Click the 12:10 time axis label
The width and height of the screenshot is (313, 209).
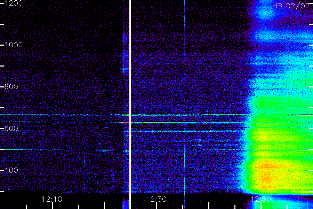[52, 199]
